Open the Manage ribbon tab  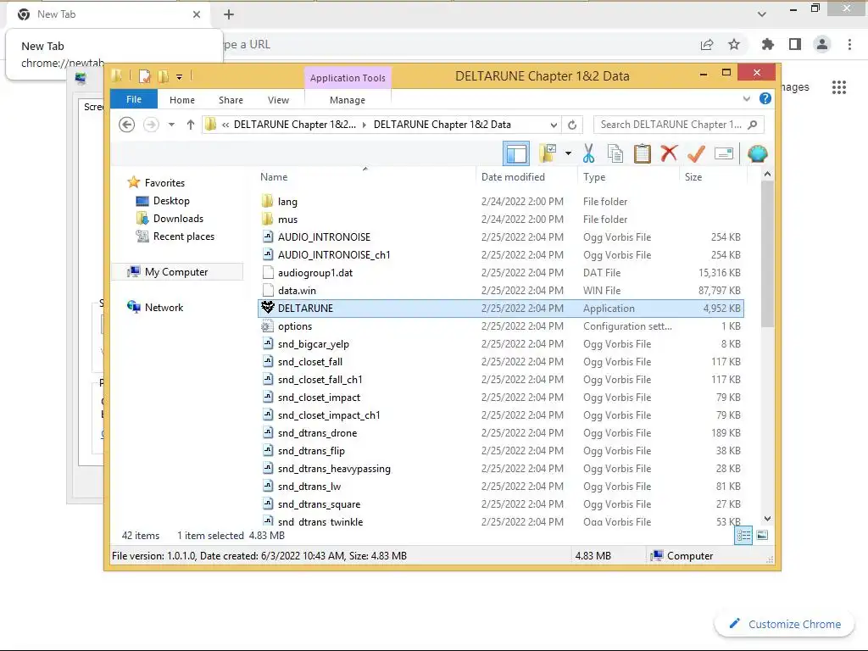(x=347, y=100)
